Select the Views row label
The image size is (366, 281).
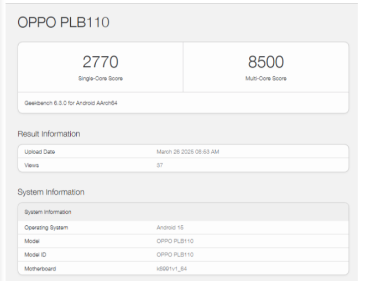tap(32, 165)
